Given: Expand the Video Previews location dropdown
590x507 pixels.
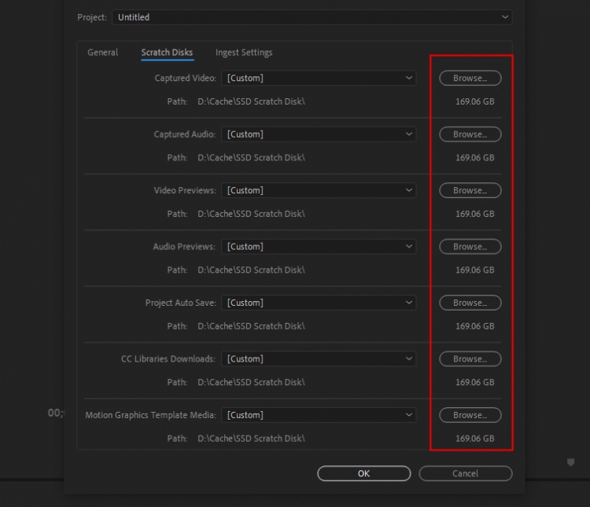Looking at the screenshot, I should (319, 190).
